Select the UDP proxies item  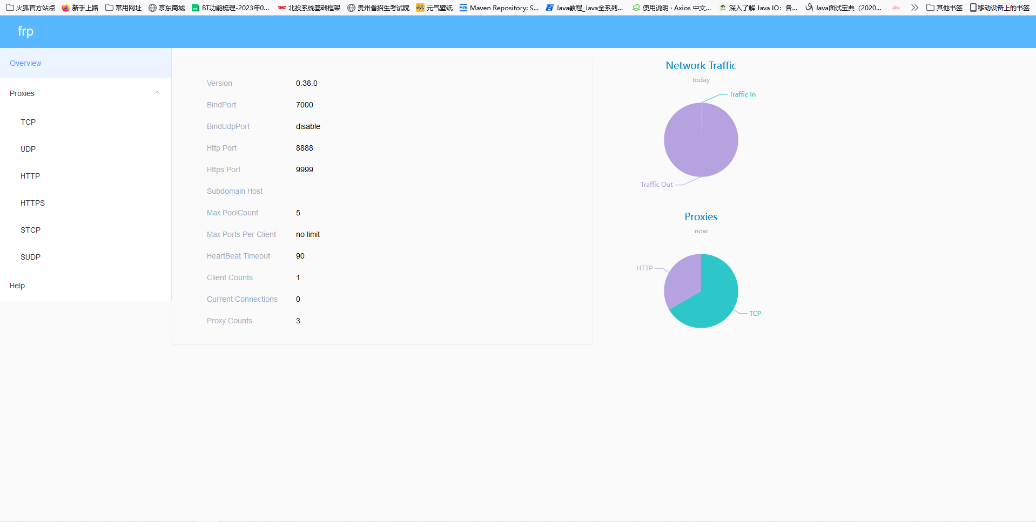(x=85, y=149)
